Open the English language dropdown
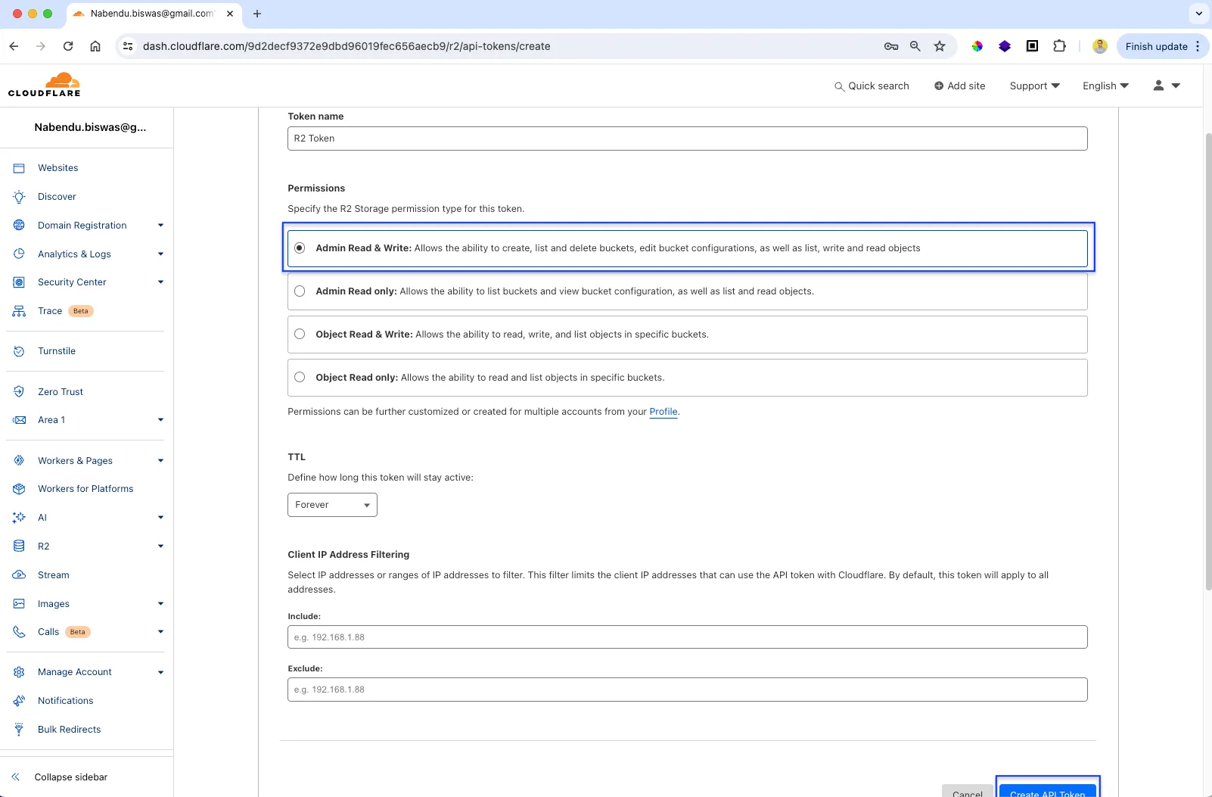 pyautogui.click(x=1105, y=86)
